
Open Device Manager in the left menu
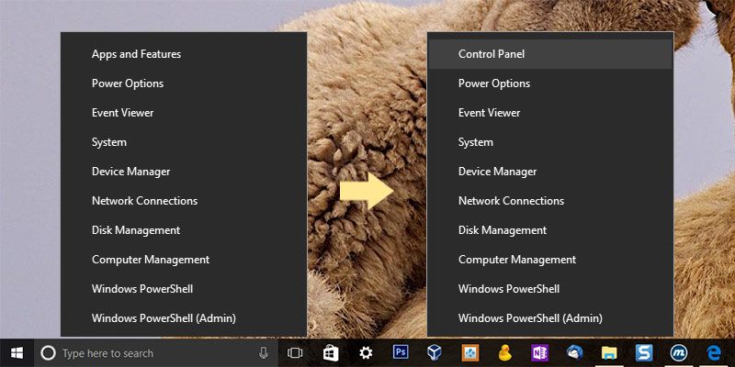(x=130, y=172)
